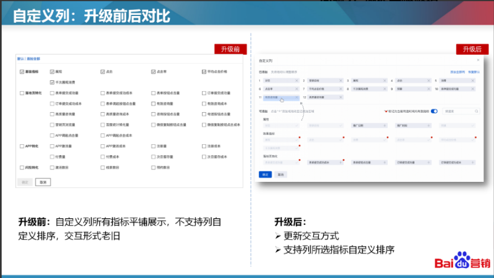Click the grey 取消 button in upgraded dialog
494x278 pixels.
[x=281, y=174]
